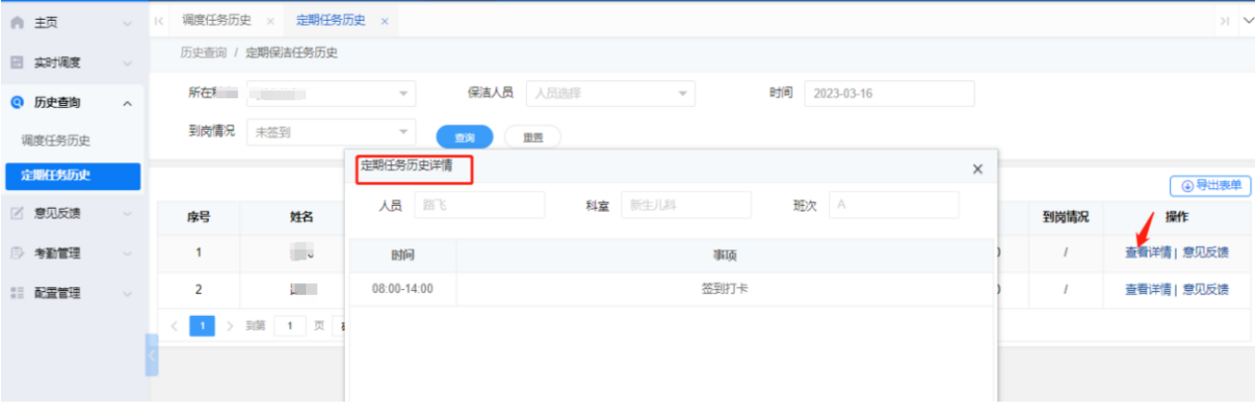Expand the 主页 menu chevron
This screenshot has width=1256, height=414.
pos(127,24)
